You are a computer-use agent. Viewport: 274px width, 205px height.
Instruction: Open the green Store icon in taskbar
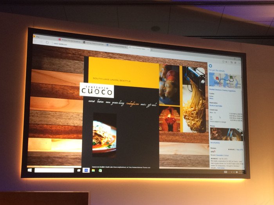[100, 171]
